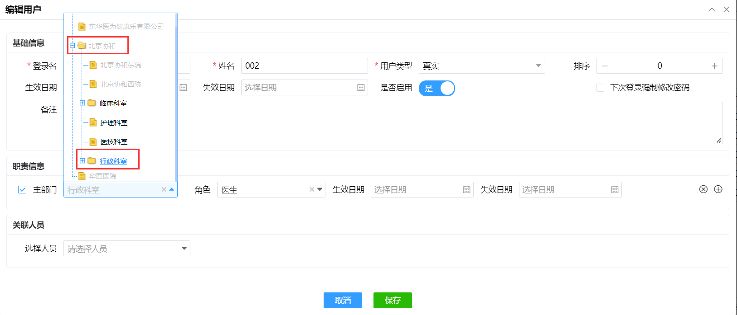Click the 临床科室 folder icon
The image size is (737, 315).
(x=92, y=103)
